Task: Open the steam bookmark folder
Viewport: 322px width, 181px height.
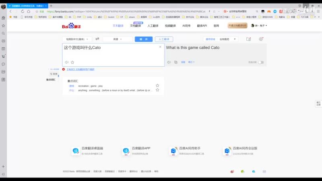Action: [x=130, y=17]
